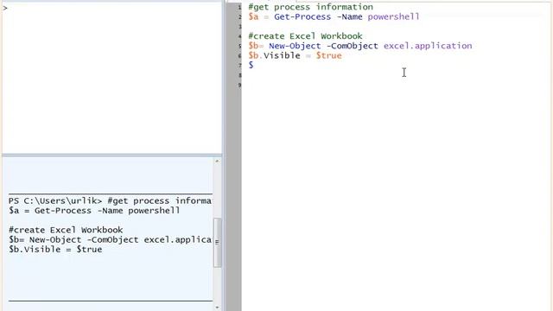Click '$b.Visible = $true' line in output pane

click(55, 250)
